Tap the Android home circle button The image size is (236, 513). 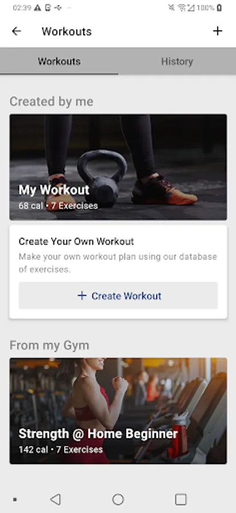[x=118, y=499]
